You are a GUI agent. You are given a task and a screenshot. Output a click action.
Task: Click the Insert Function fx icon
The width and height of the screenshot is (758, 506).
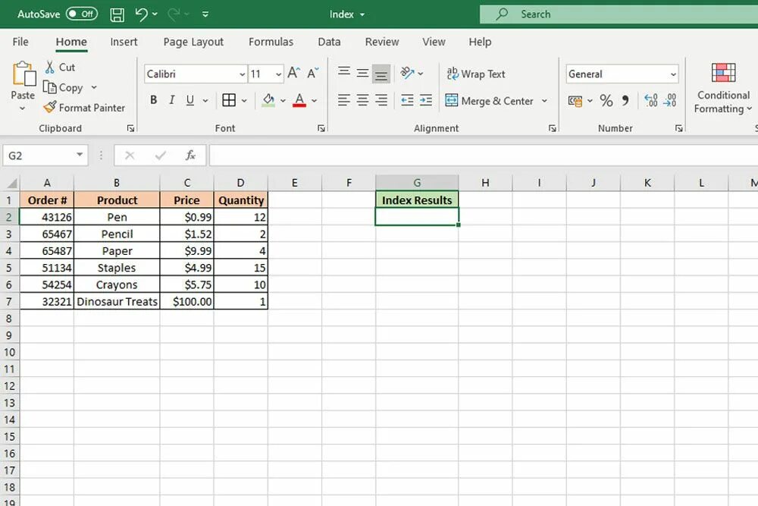tap(190, 156)
